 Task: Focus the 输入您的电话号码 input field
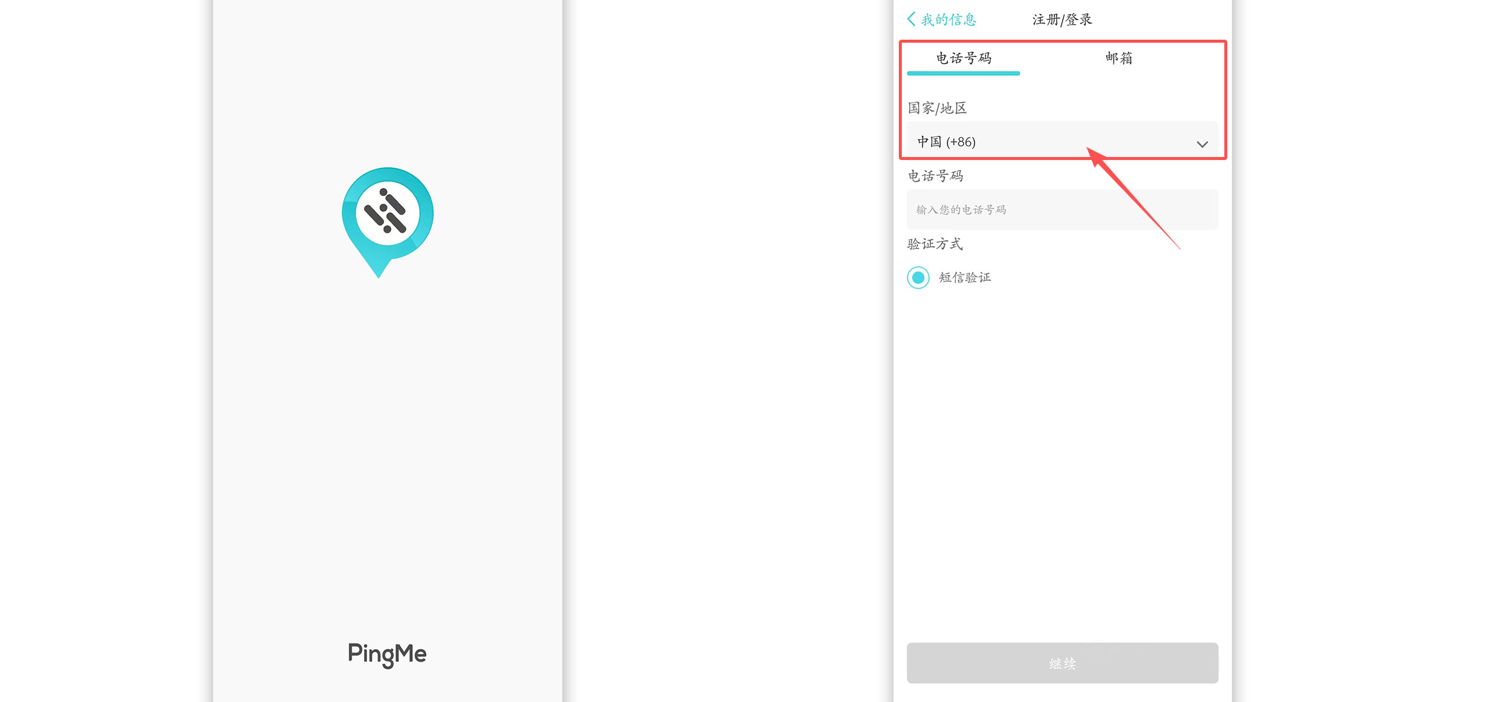(x=1062, y=209)
